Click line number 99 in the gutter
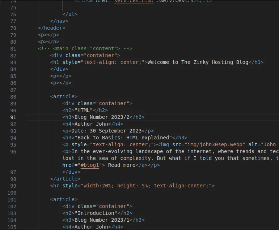The height and width of the screenshot is (230, 279). [x=13, y=186]
